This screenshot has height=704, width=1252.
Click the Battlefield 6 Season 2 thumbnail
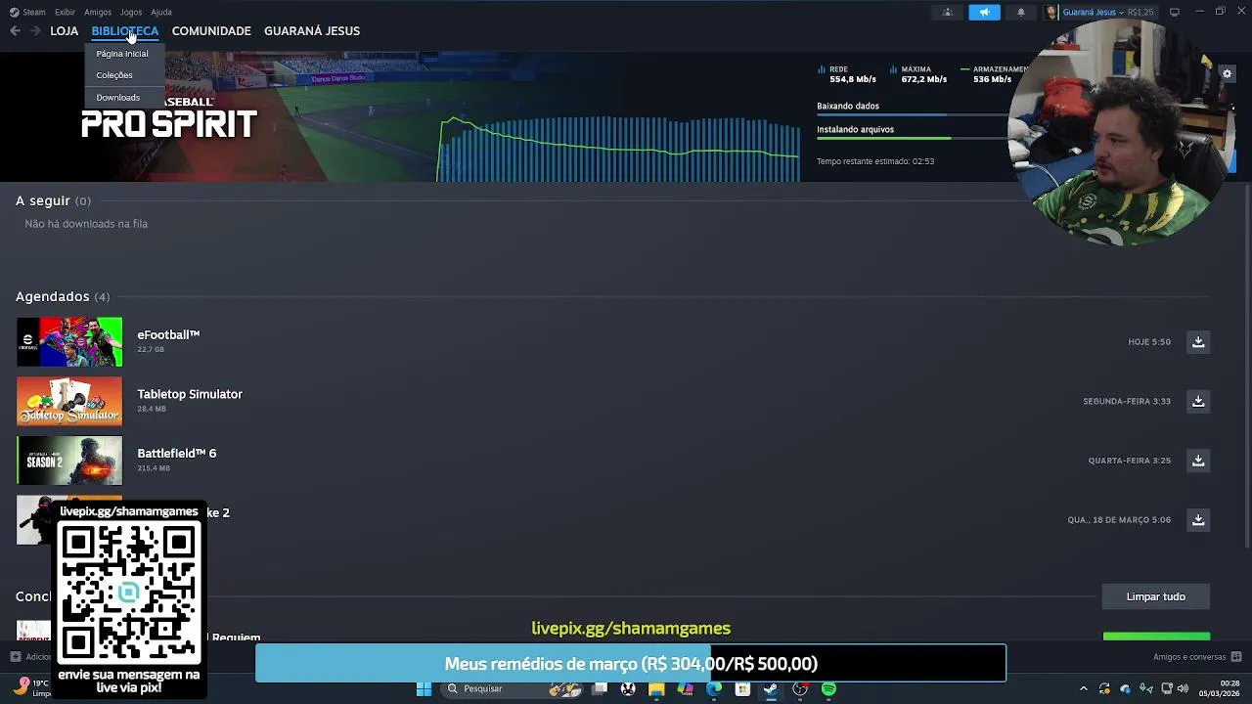pyautogui.click(x=69, y=461)
